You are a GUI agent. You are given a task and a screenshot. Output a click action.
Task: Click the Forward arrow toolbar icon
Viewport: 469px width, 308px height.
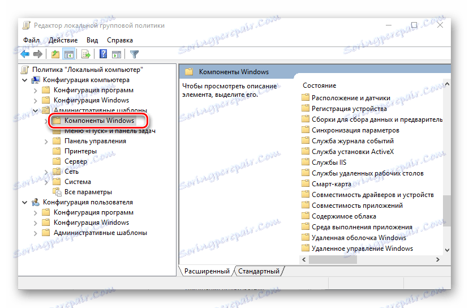point(38,54)
